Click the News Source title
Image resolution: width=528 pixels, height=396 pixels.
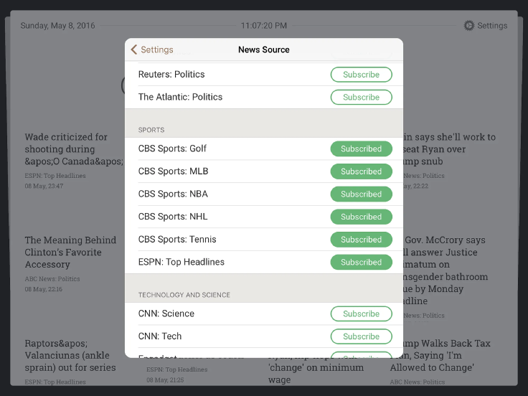coord(264,49)
